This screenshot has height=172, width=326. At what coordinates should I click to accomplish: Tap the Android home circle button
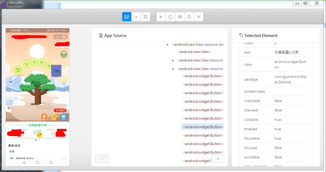tap(37, 162)
